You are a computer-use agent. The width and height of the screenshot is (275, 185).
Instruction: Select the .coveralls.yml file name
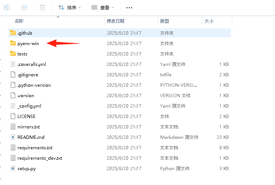32,64
